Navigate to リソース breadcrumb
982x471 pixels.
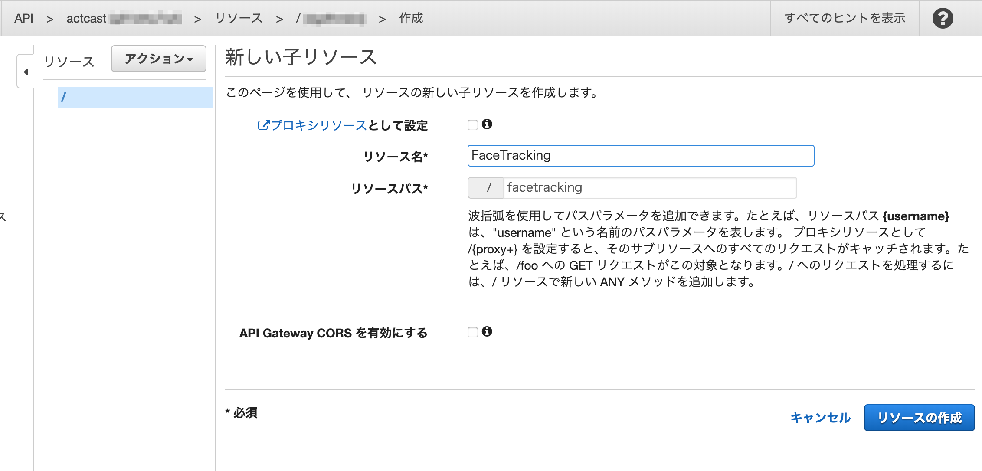239,18
